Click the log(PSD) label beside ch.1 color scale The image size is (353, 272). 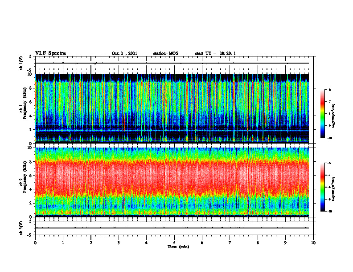coord(334,116)
